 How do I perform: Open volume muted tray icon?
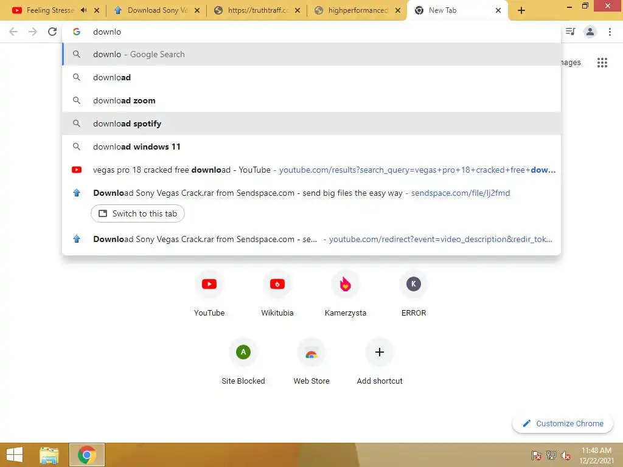tap(566, 455)
